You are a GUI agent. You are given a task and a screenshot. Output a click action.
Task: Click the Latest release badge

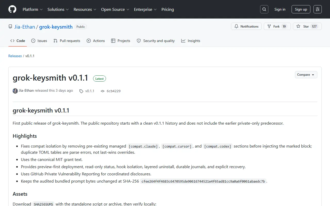click(100, 79)
